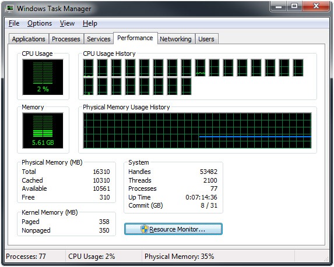The image size is (334, 267).
Task: Click the first CPU graph in the second row
Action: (x=89, y=86)
